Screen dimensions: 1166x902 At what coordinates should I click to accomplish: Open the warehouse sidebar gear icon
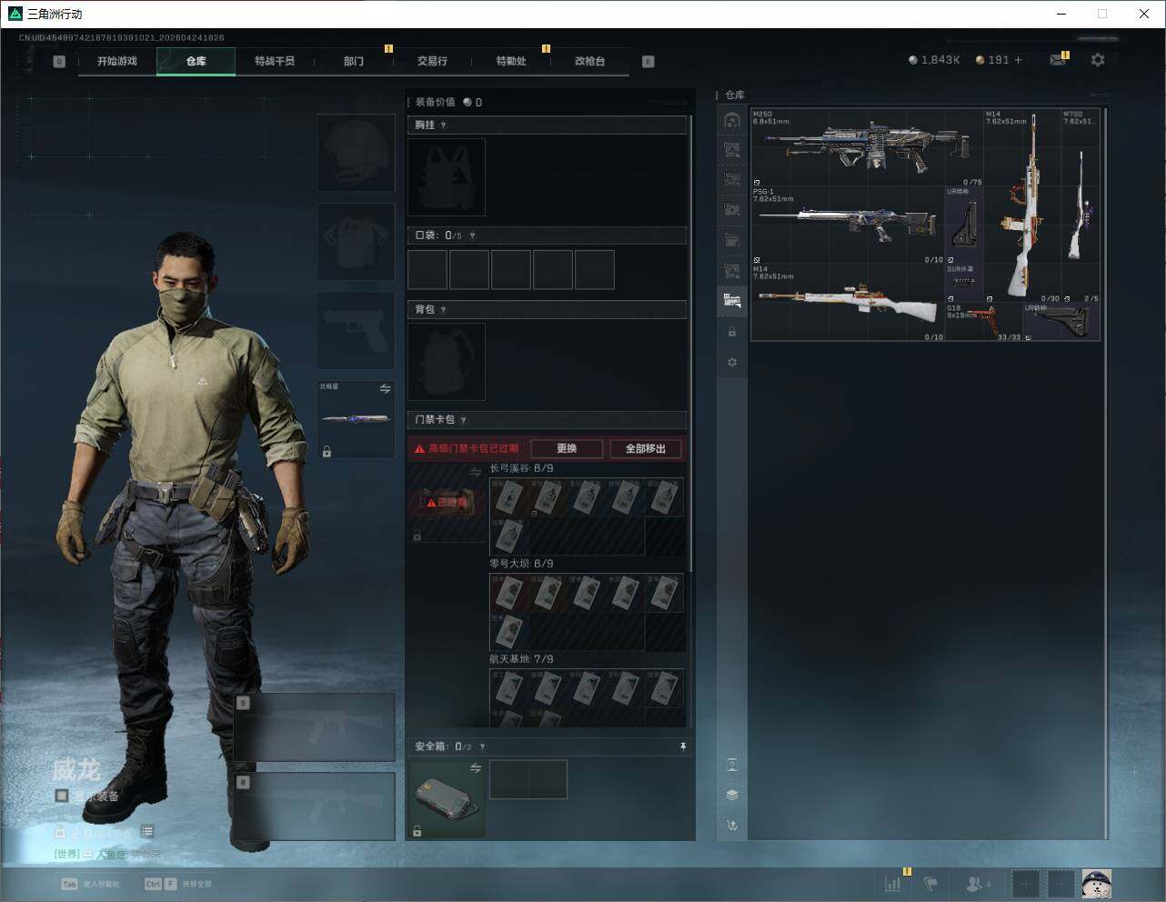pyautogui.click(x=732, y=362)
